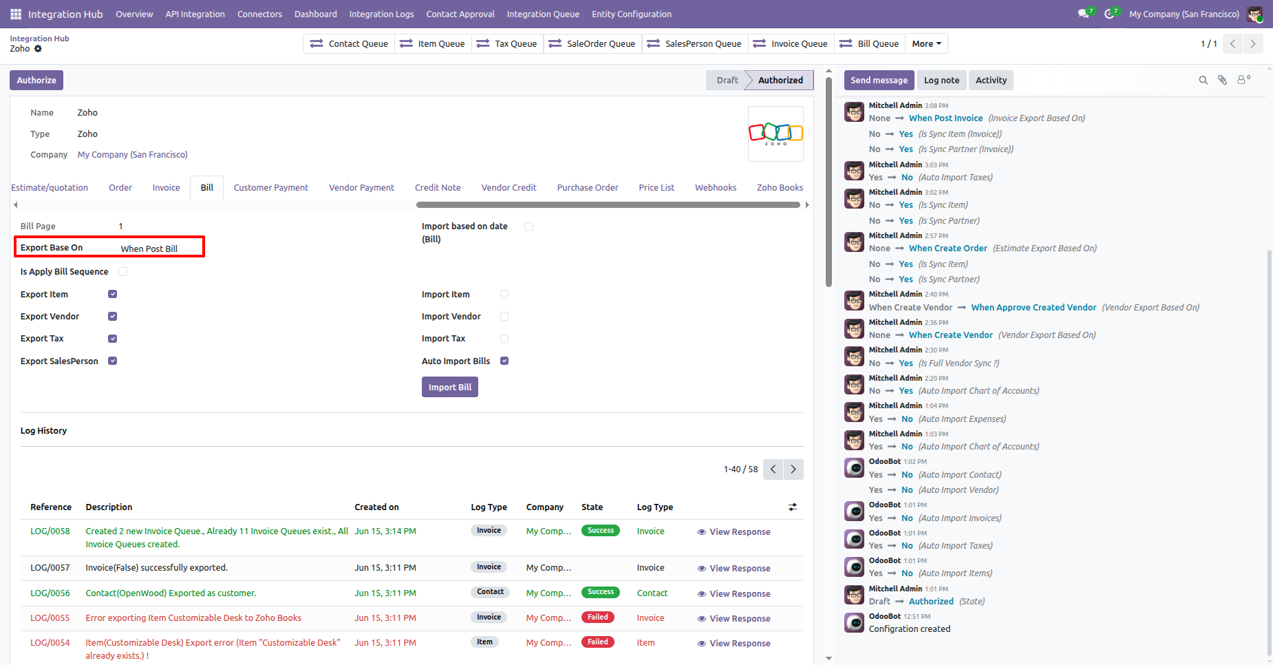The image size is (1273, 665).
Task: Enable the Import Vendor checkbox
Action: pyautogui.click(x=504, y=317)
